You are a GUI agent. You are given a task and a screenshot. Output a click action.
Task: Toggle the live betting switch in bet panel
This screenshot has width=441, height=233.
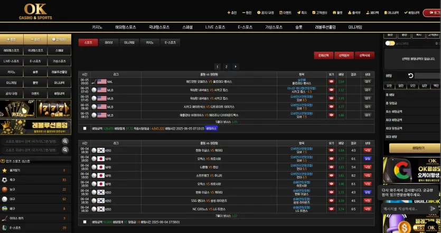pos(390,43)
